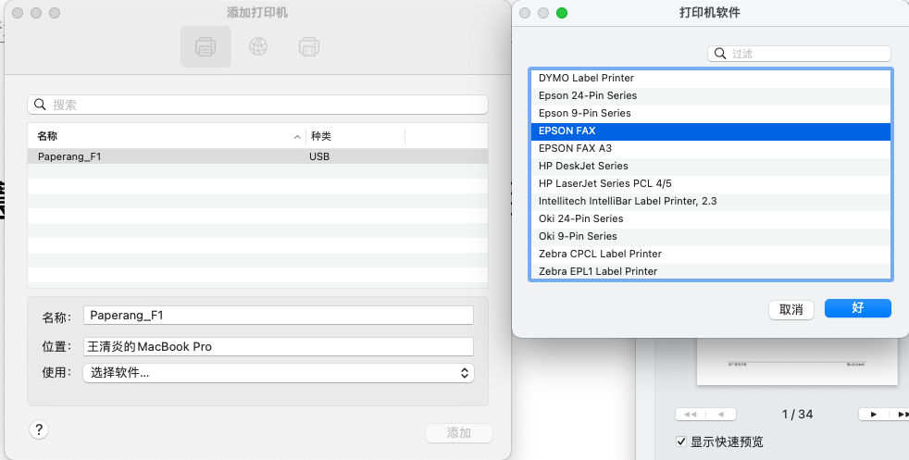This screenshot has height=460, width=909.
Task: Jump to the last preview page
Action: click(901, 414)
